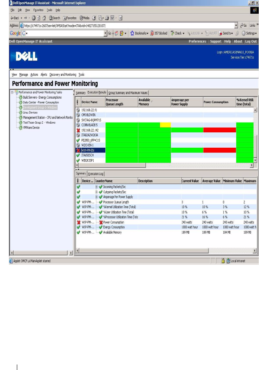Click Management Station task gear icon

point(20,117)
